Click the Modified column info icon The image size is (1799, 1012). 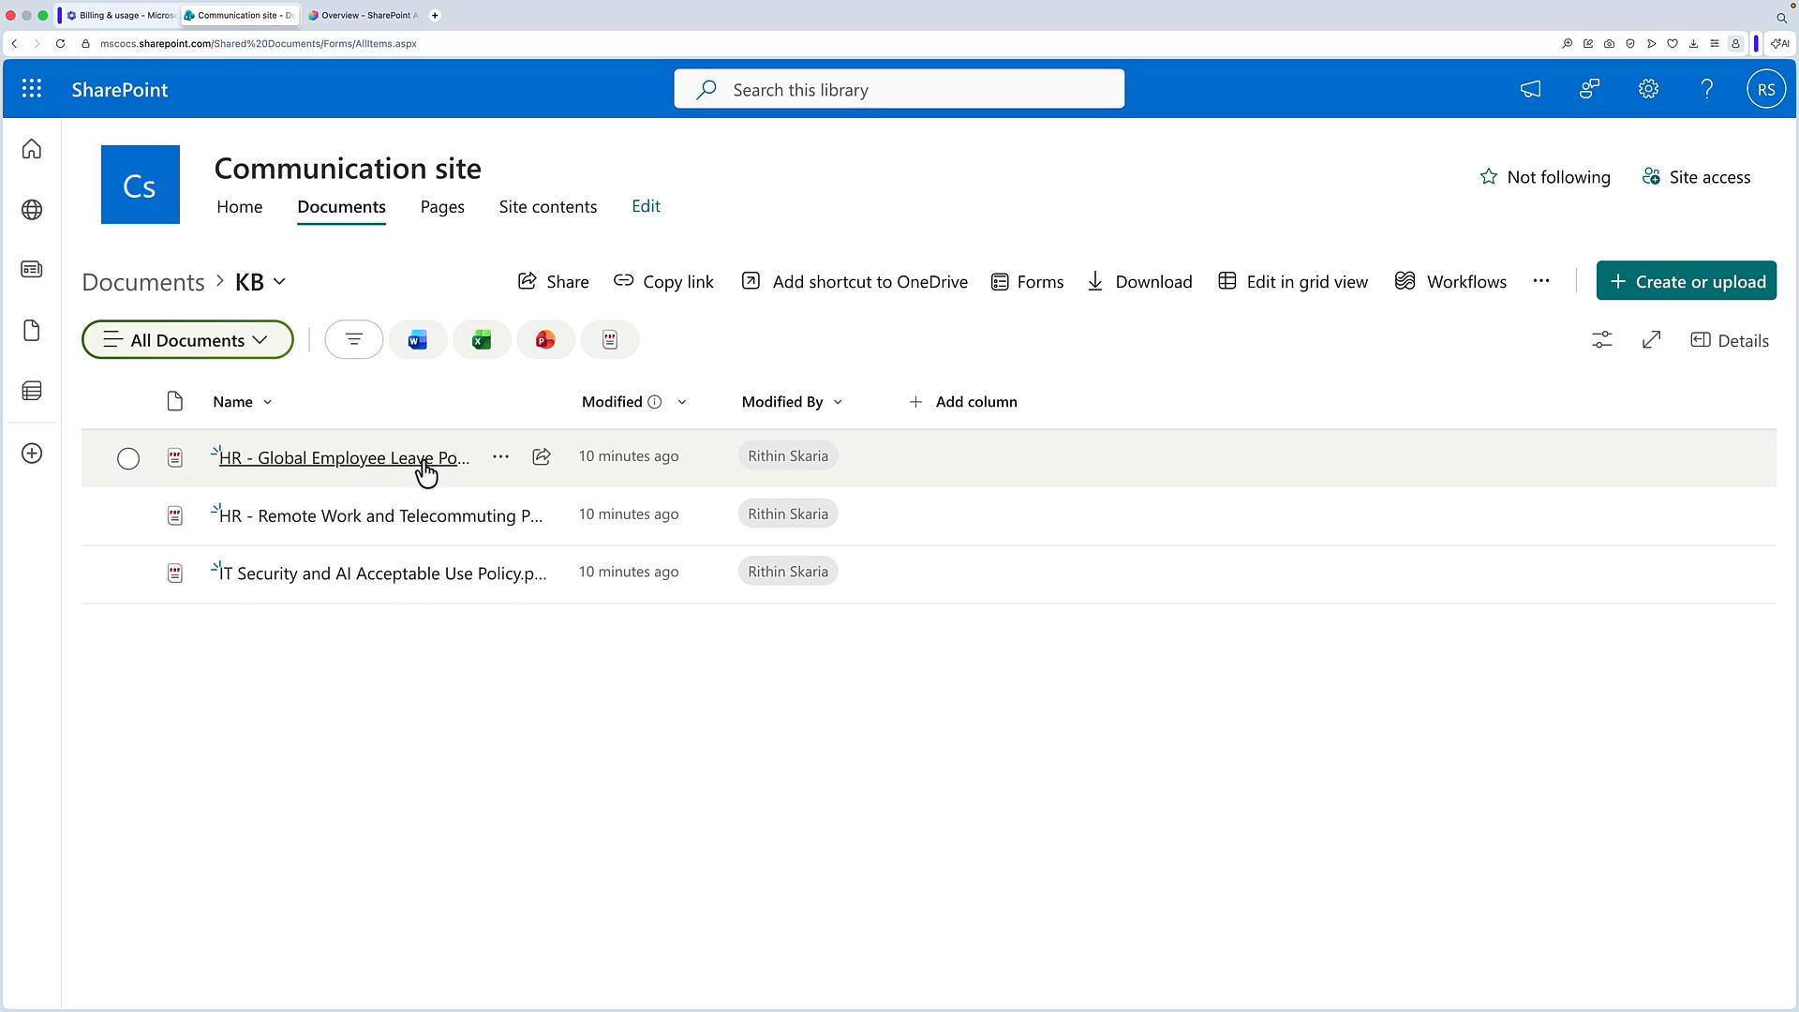coord(655,402)
